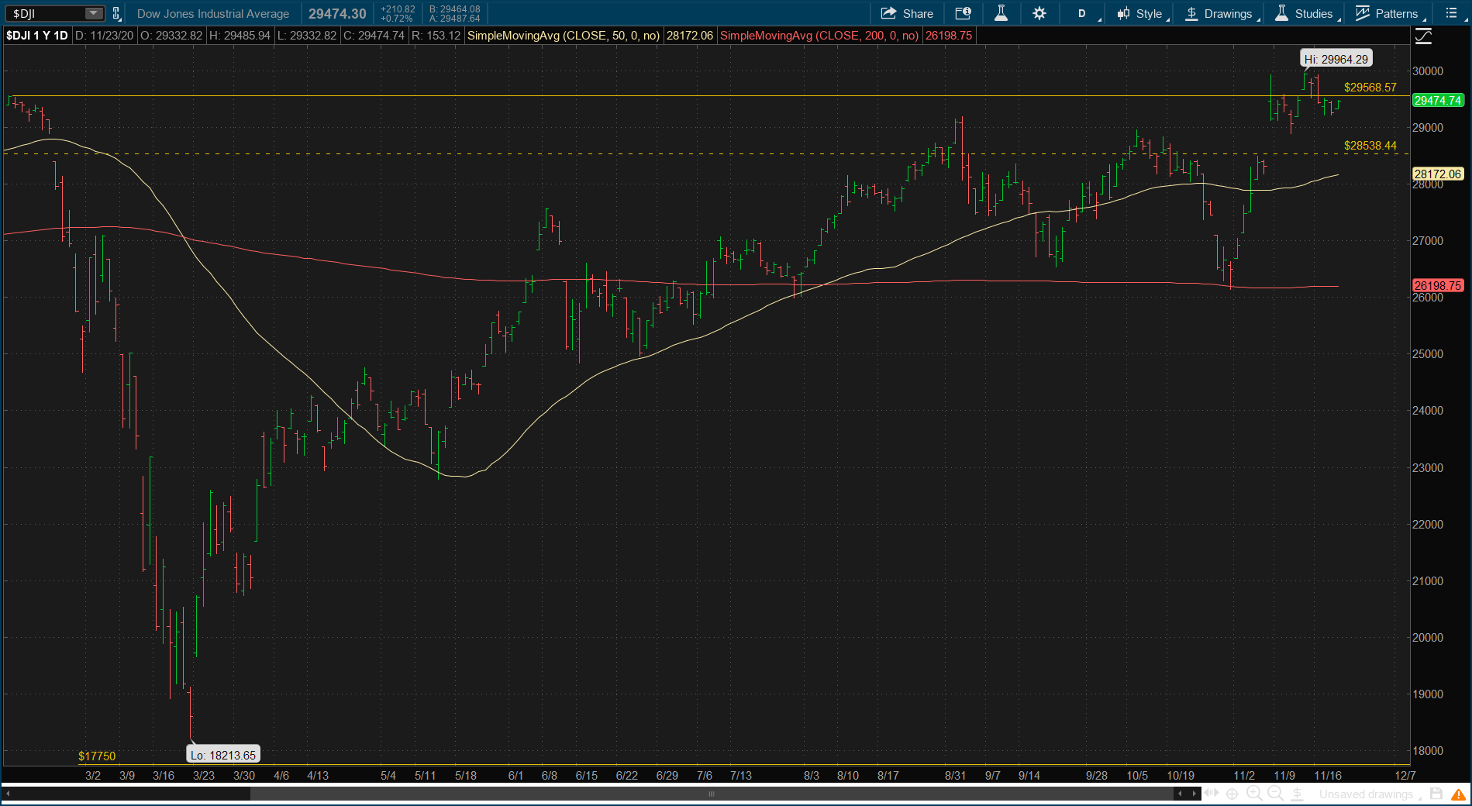
Task: Click the B: 29464.08 bid value
Action: (455, 9)
